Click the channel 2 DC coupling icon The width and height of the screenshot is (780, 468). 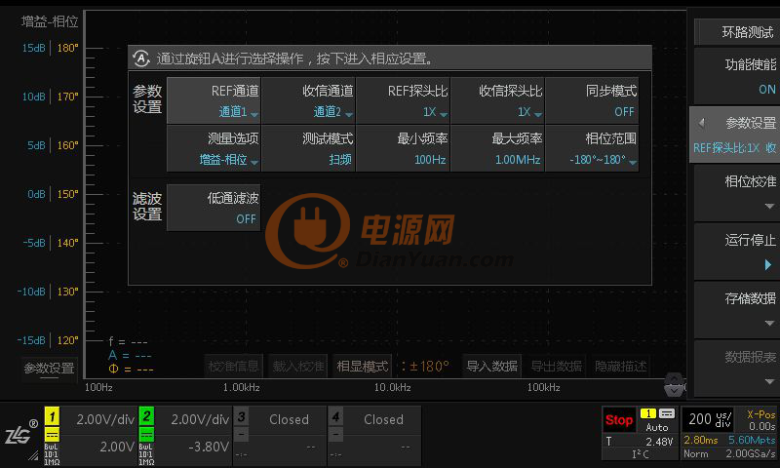pos(146,434)
